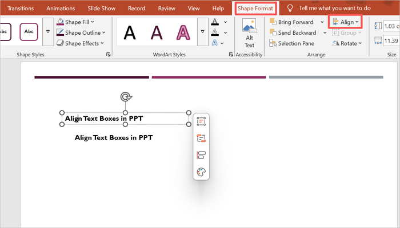Open the Shape Fill options
Screen dimensions: 400x228
click(x=75, y=22)
